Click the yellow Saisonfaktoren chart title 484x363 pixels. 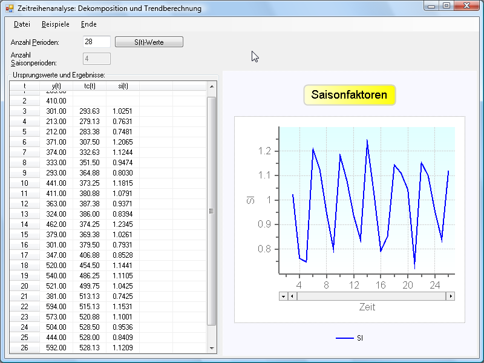coord(349,95)
